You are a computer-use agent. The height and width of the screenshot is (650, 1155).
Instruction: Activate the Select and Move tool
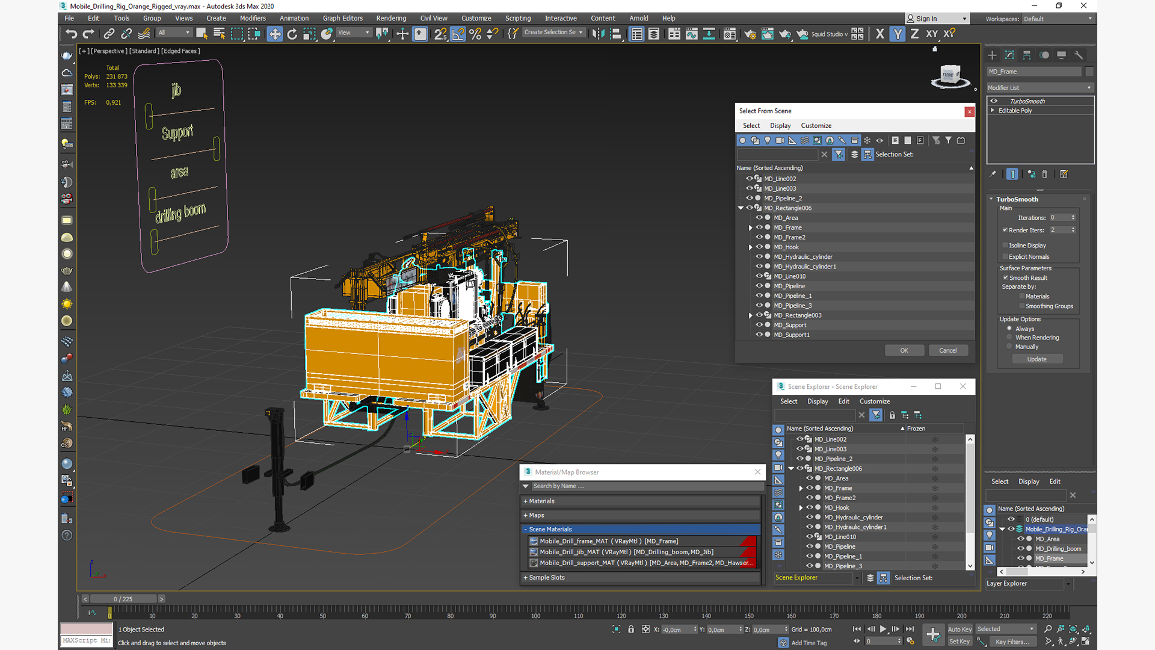pos(275,34)
